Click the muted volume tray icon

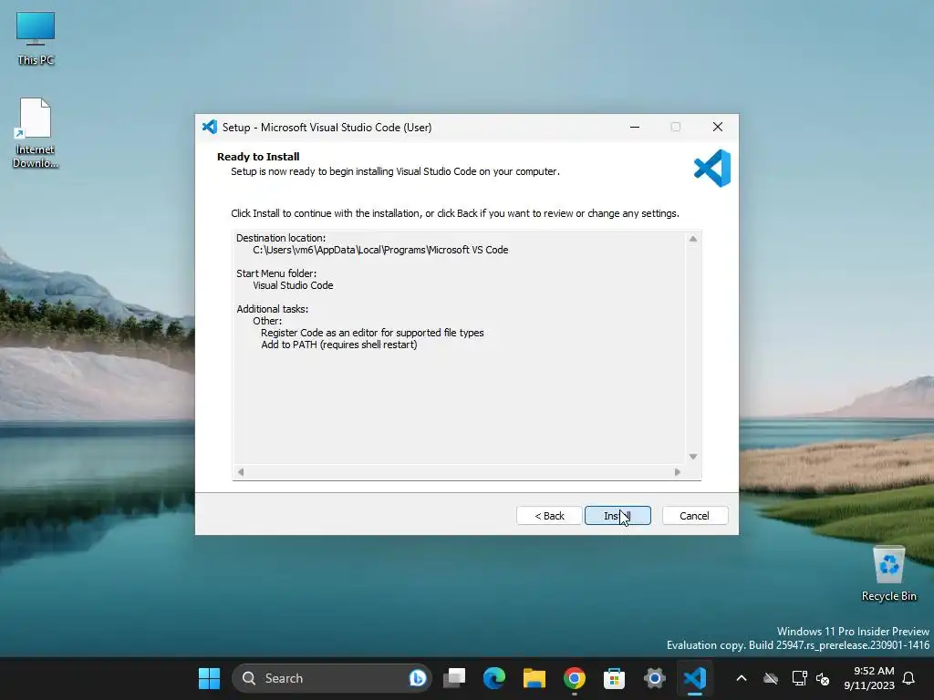[824, 678]
